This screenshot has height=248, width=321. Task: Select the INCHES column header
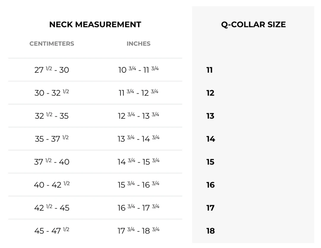[x=139, y=44]
